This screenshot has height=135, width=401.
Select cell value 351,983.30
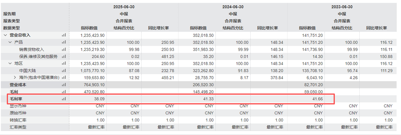tap(204, 49)
